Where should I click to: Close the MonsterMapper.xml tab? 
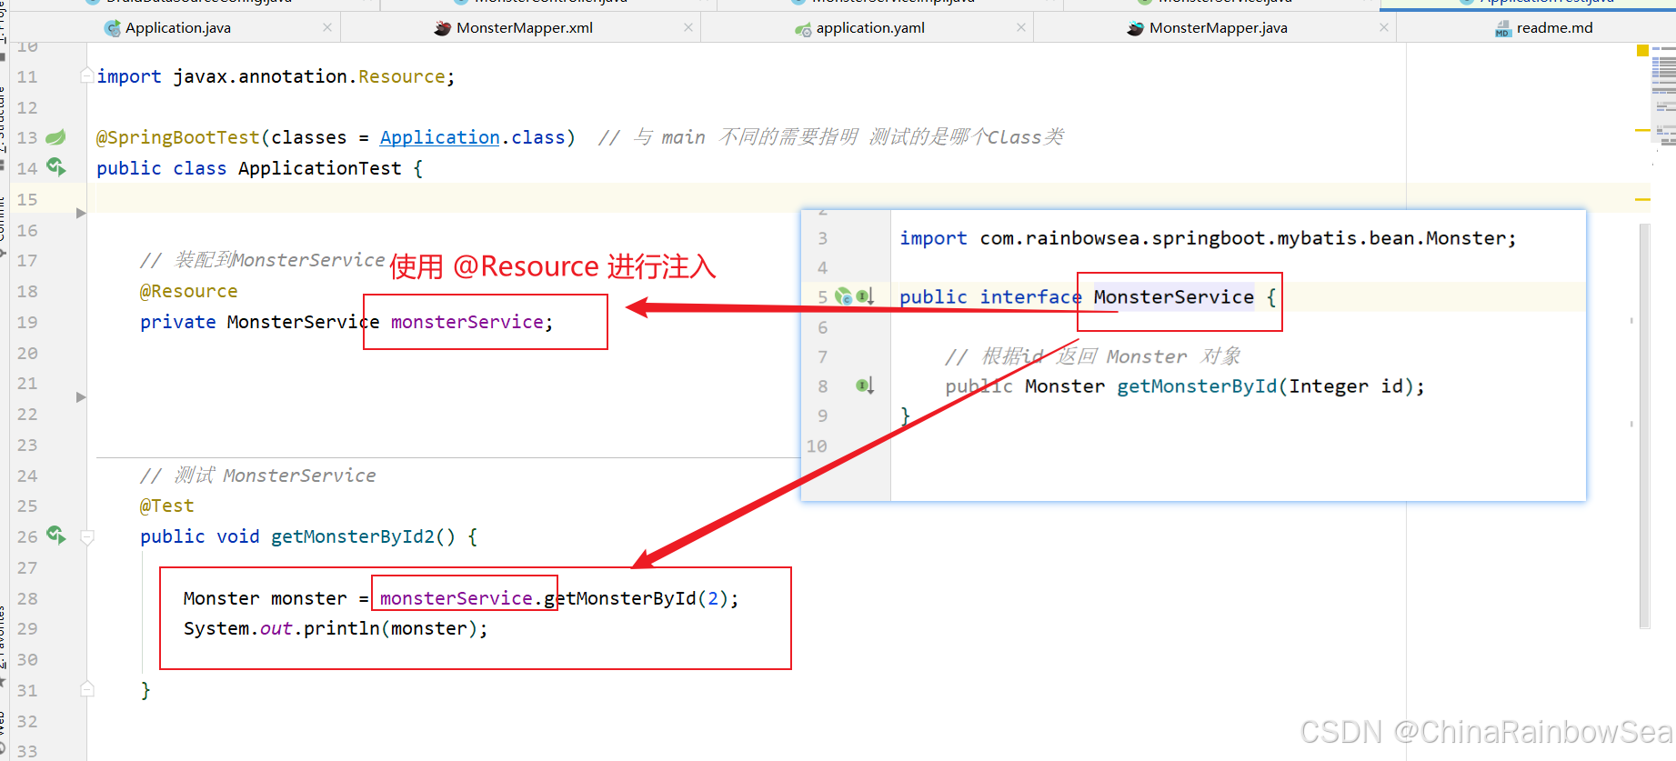pyautogui.click(x=688, y=28)
